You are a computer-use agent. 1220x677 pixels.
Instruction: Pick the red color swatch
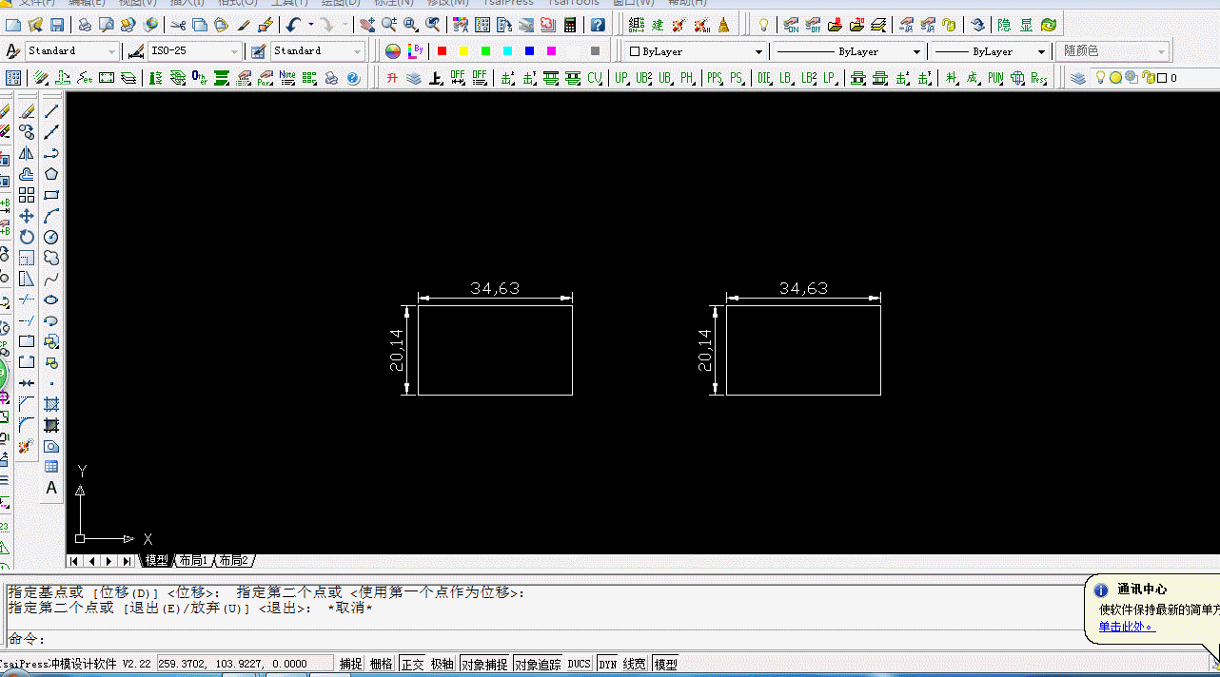(442, 51)
